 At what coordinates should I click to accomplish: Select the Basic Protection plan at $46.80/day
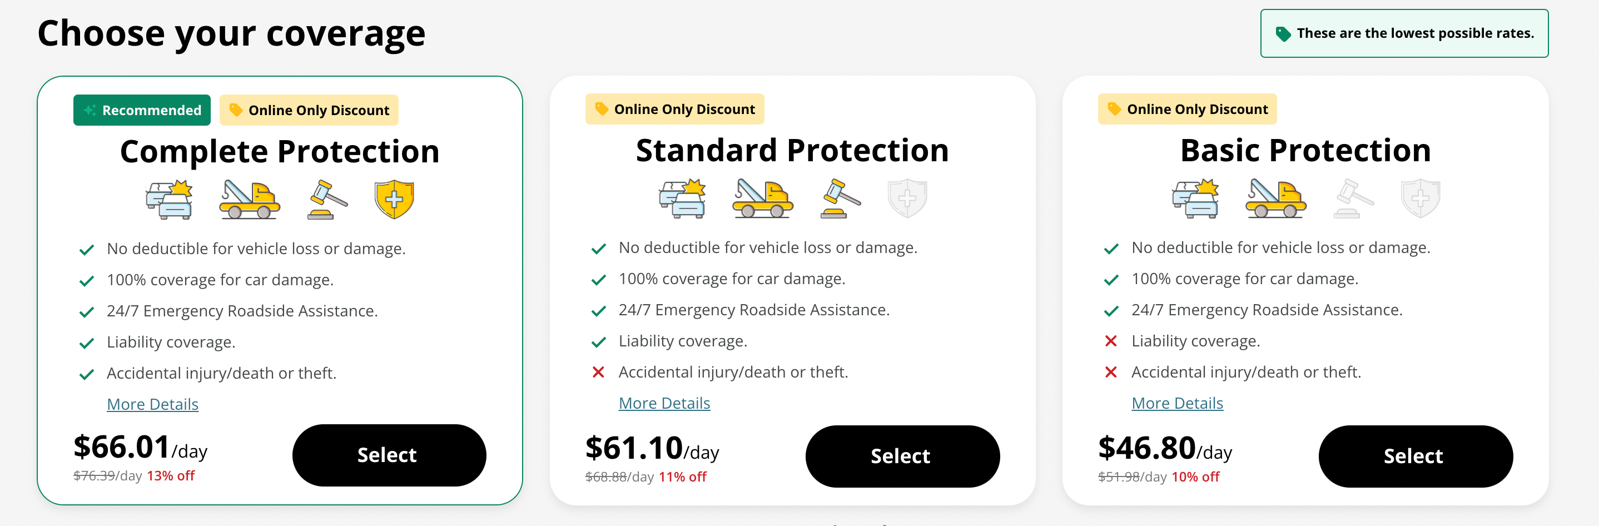pyautogui.click(x=1416, y=456)
